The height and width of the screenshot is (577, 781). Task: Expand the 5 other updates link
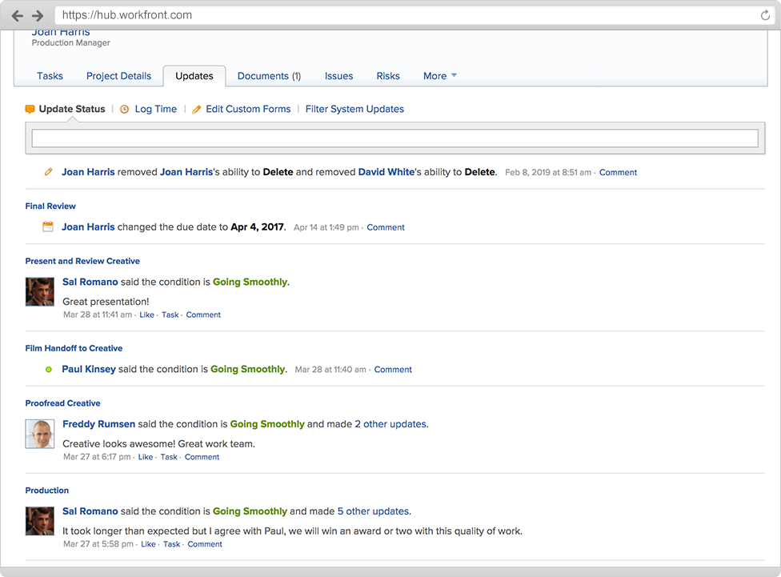[x=373, y=511]
